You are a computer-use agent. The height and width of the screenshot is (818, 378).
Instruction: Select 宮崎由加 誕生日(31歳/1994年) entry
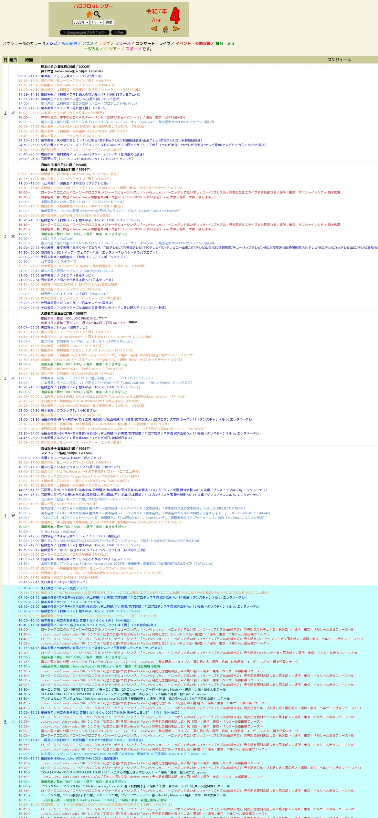point(64,165)
